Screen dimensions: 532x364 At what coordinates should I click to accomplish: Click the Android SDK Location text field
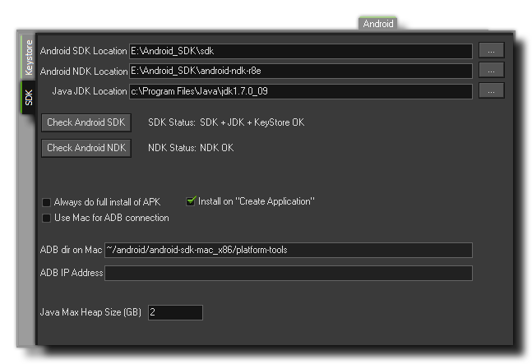[x=300, y=51]
